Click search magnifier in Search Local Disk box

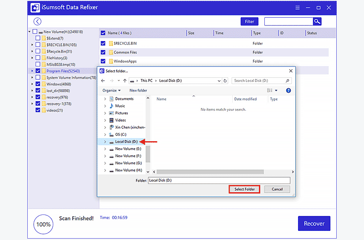(288, 81)
